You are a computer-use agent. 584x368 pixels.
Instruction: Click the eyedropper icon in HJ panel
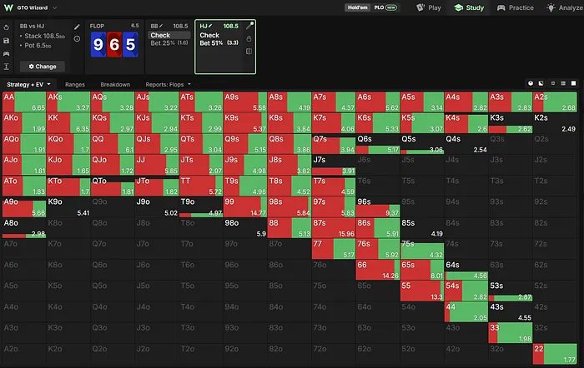249,26
